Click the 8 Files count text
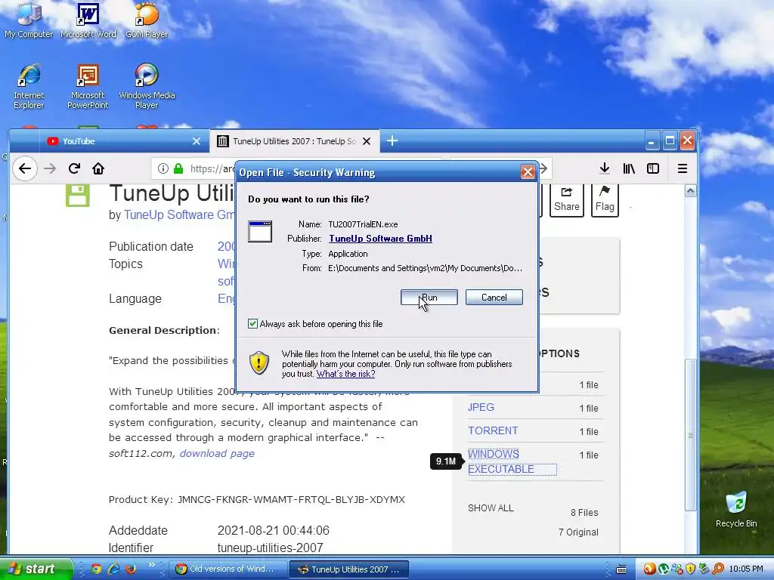This screenshot has width=774, height=580. (x=584, y=513)
